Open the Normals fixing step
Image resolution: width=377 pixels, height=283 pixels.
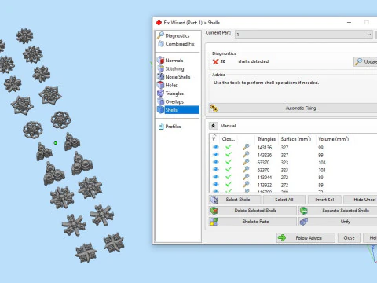pos(174,61)
